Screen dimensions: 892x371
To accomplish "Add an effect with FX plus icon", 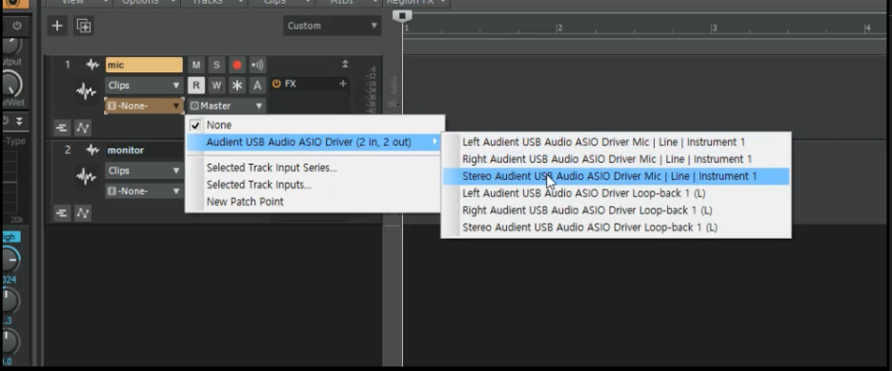I will (x=342, y=84).
